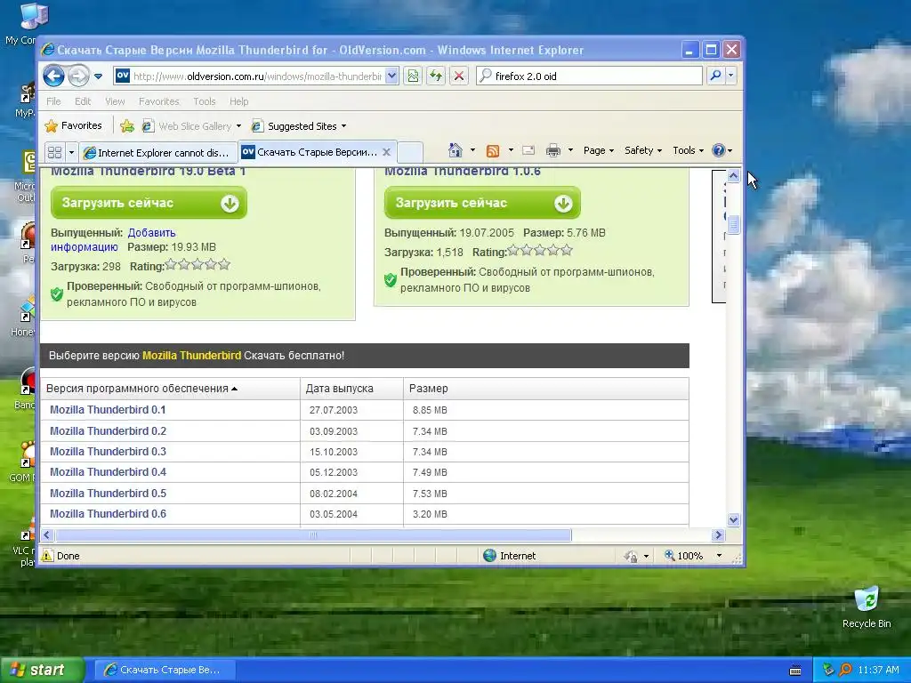Click Добавить информацию link

(x=113, y=240)
